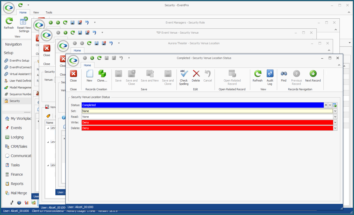Image resolution: width=354 pixels, height=215 pixels.
Task: Click the bar chart sigma icon in navigation footer
Action: click(26, 203)
